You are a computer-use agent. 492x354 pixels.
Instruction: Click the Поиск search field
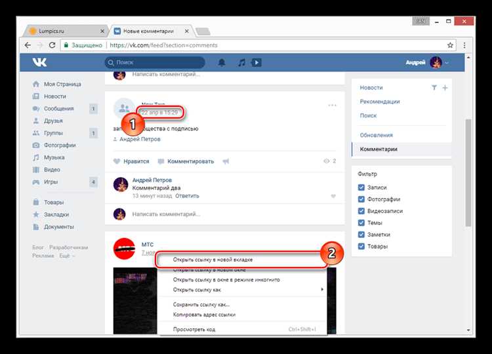155,62
